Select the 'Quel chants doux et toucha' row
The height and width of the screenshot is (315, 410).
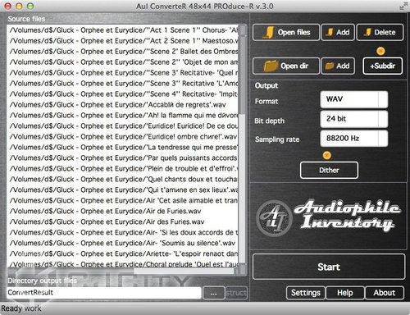122,180
